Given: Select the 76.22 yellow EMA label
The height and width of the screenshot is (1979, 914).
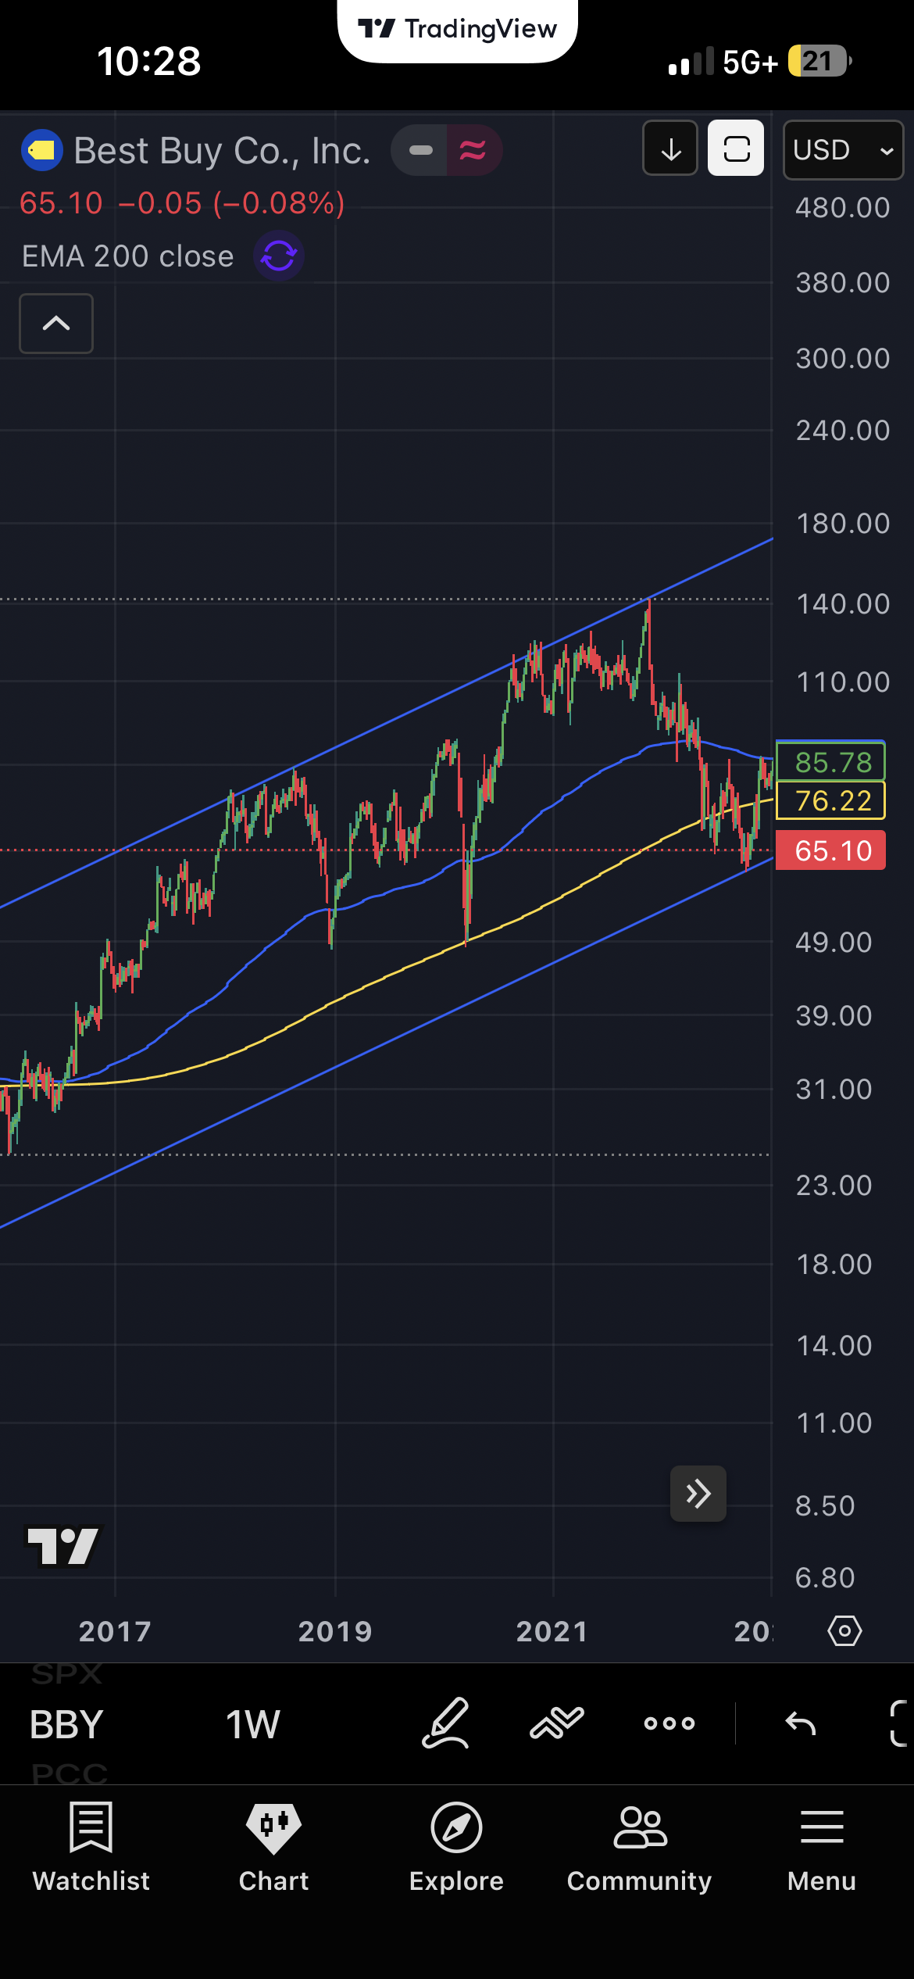Looking at the screenshot, I should (831, 800).
